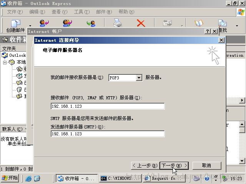Open the Find dropdown arrow
This screenshot has height=184, width=246.
[237, 26]
